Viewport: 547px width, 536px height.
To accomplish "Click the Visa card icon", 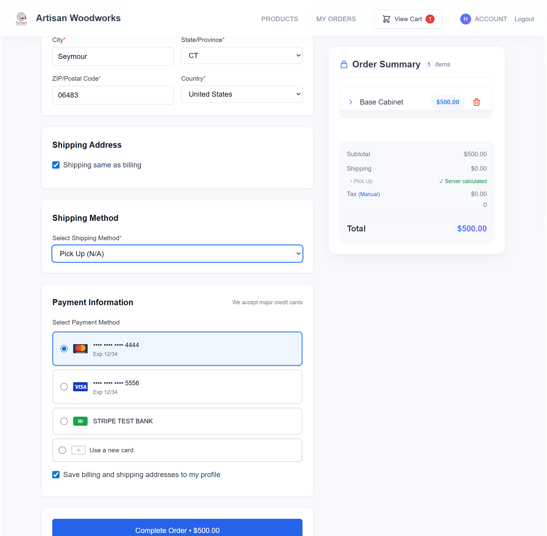I will (x=80, y=387).
